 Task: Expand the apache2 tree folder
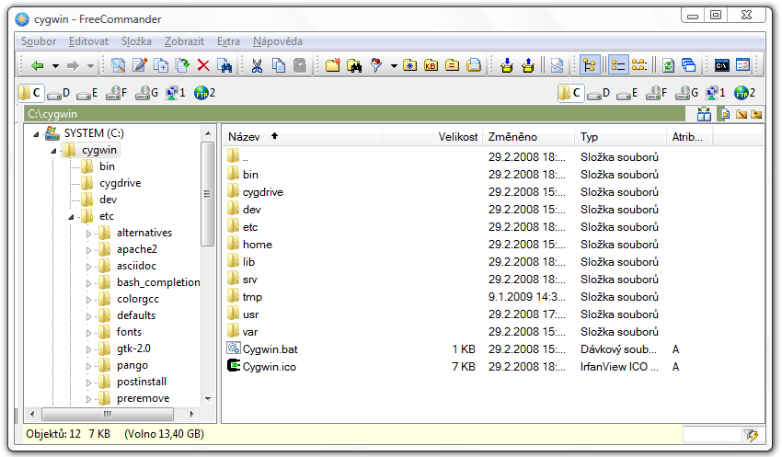(88, 250)
